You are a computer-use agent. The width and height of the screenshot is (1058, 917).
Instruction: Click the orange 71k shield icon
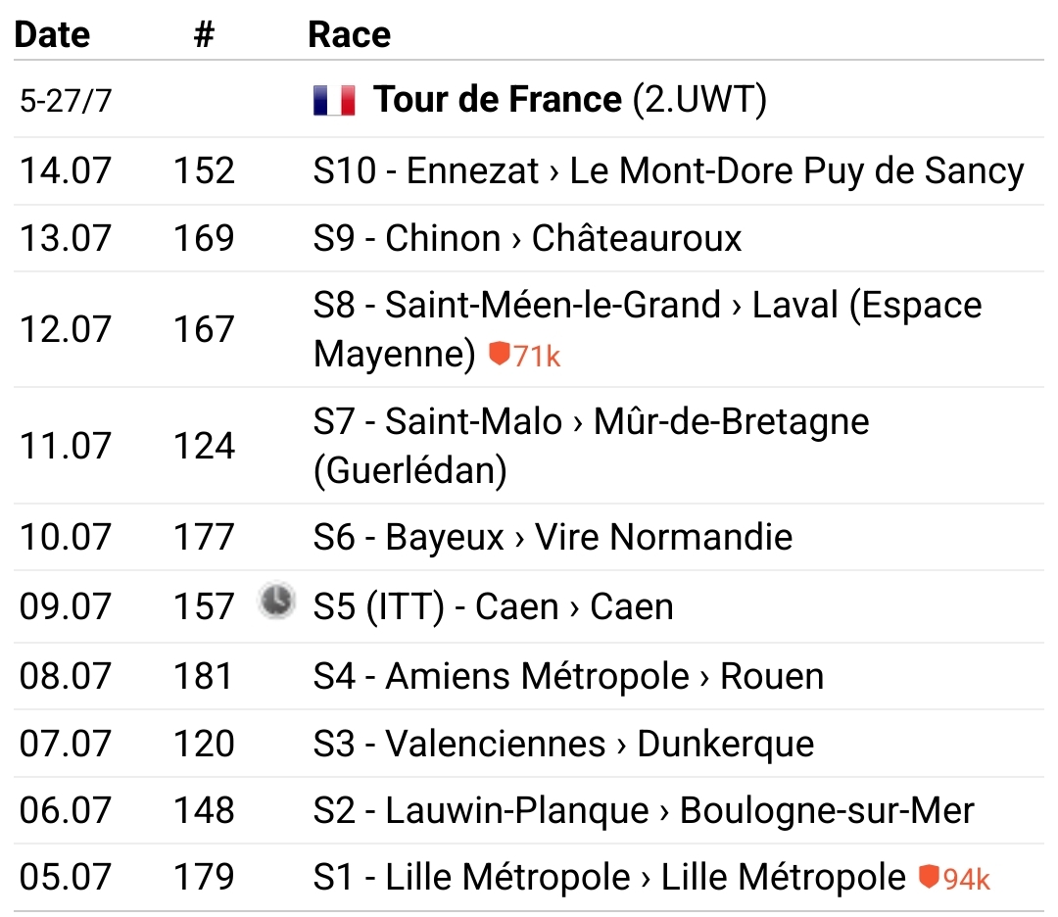(x=500, y=354)
